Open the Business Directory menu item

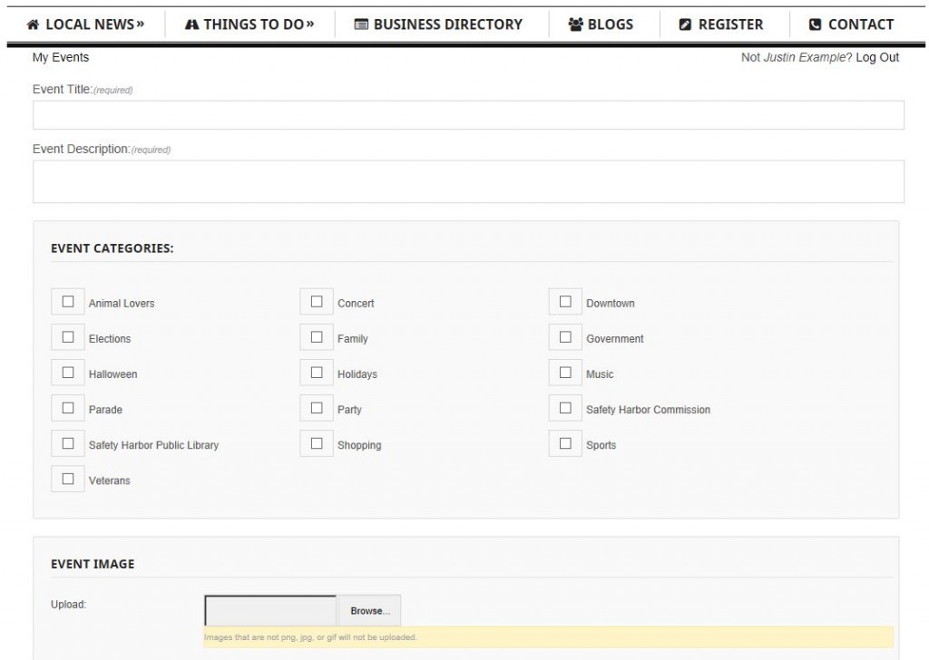(447, 24)
